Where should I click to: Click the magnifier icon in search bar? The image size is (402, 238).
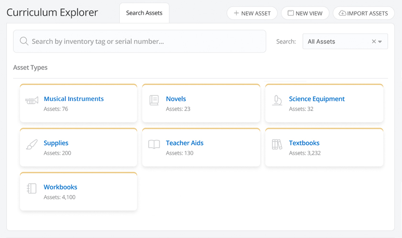pos(24,41)
